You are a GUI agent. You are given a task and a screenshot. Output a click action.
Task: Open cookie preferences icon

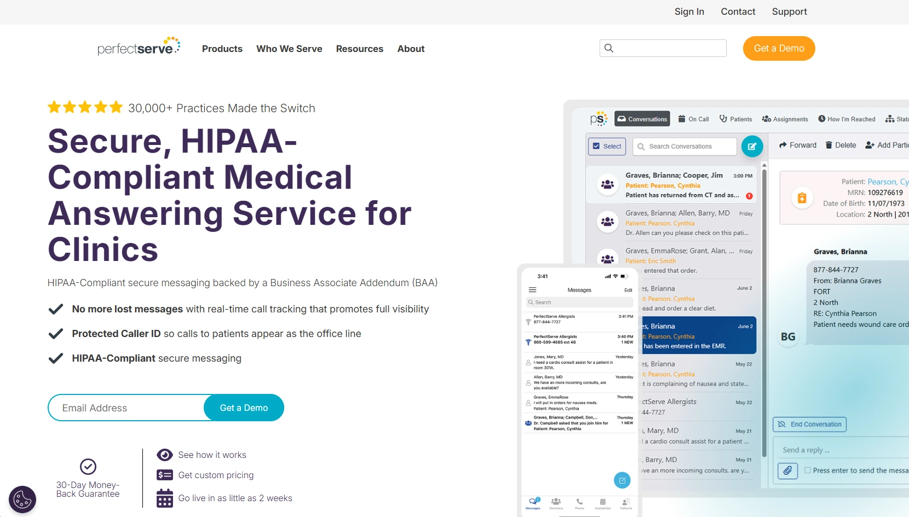click(22, 499)
